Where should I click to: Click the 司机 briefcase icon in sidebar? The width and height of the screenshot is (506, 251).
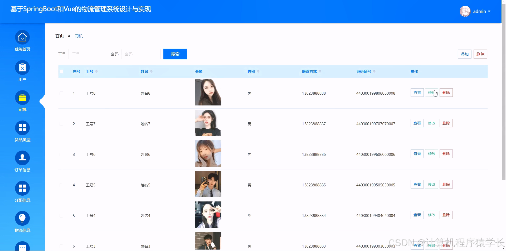[22, 98]
